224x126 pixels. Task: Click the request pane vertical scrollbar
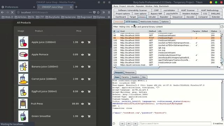tap(222, 101)
